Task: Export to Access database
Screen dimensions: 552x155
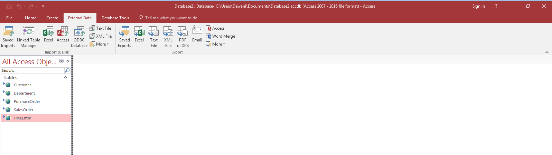Action: point(215,28)
